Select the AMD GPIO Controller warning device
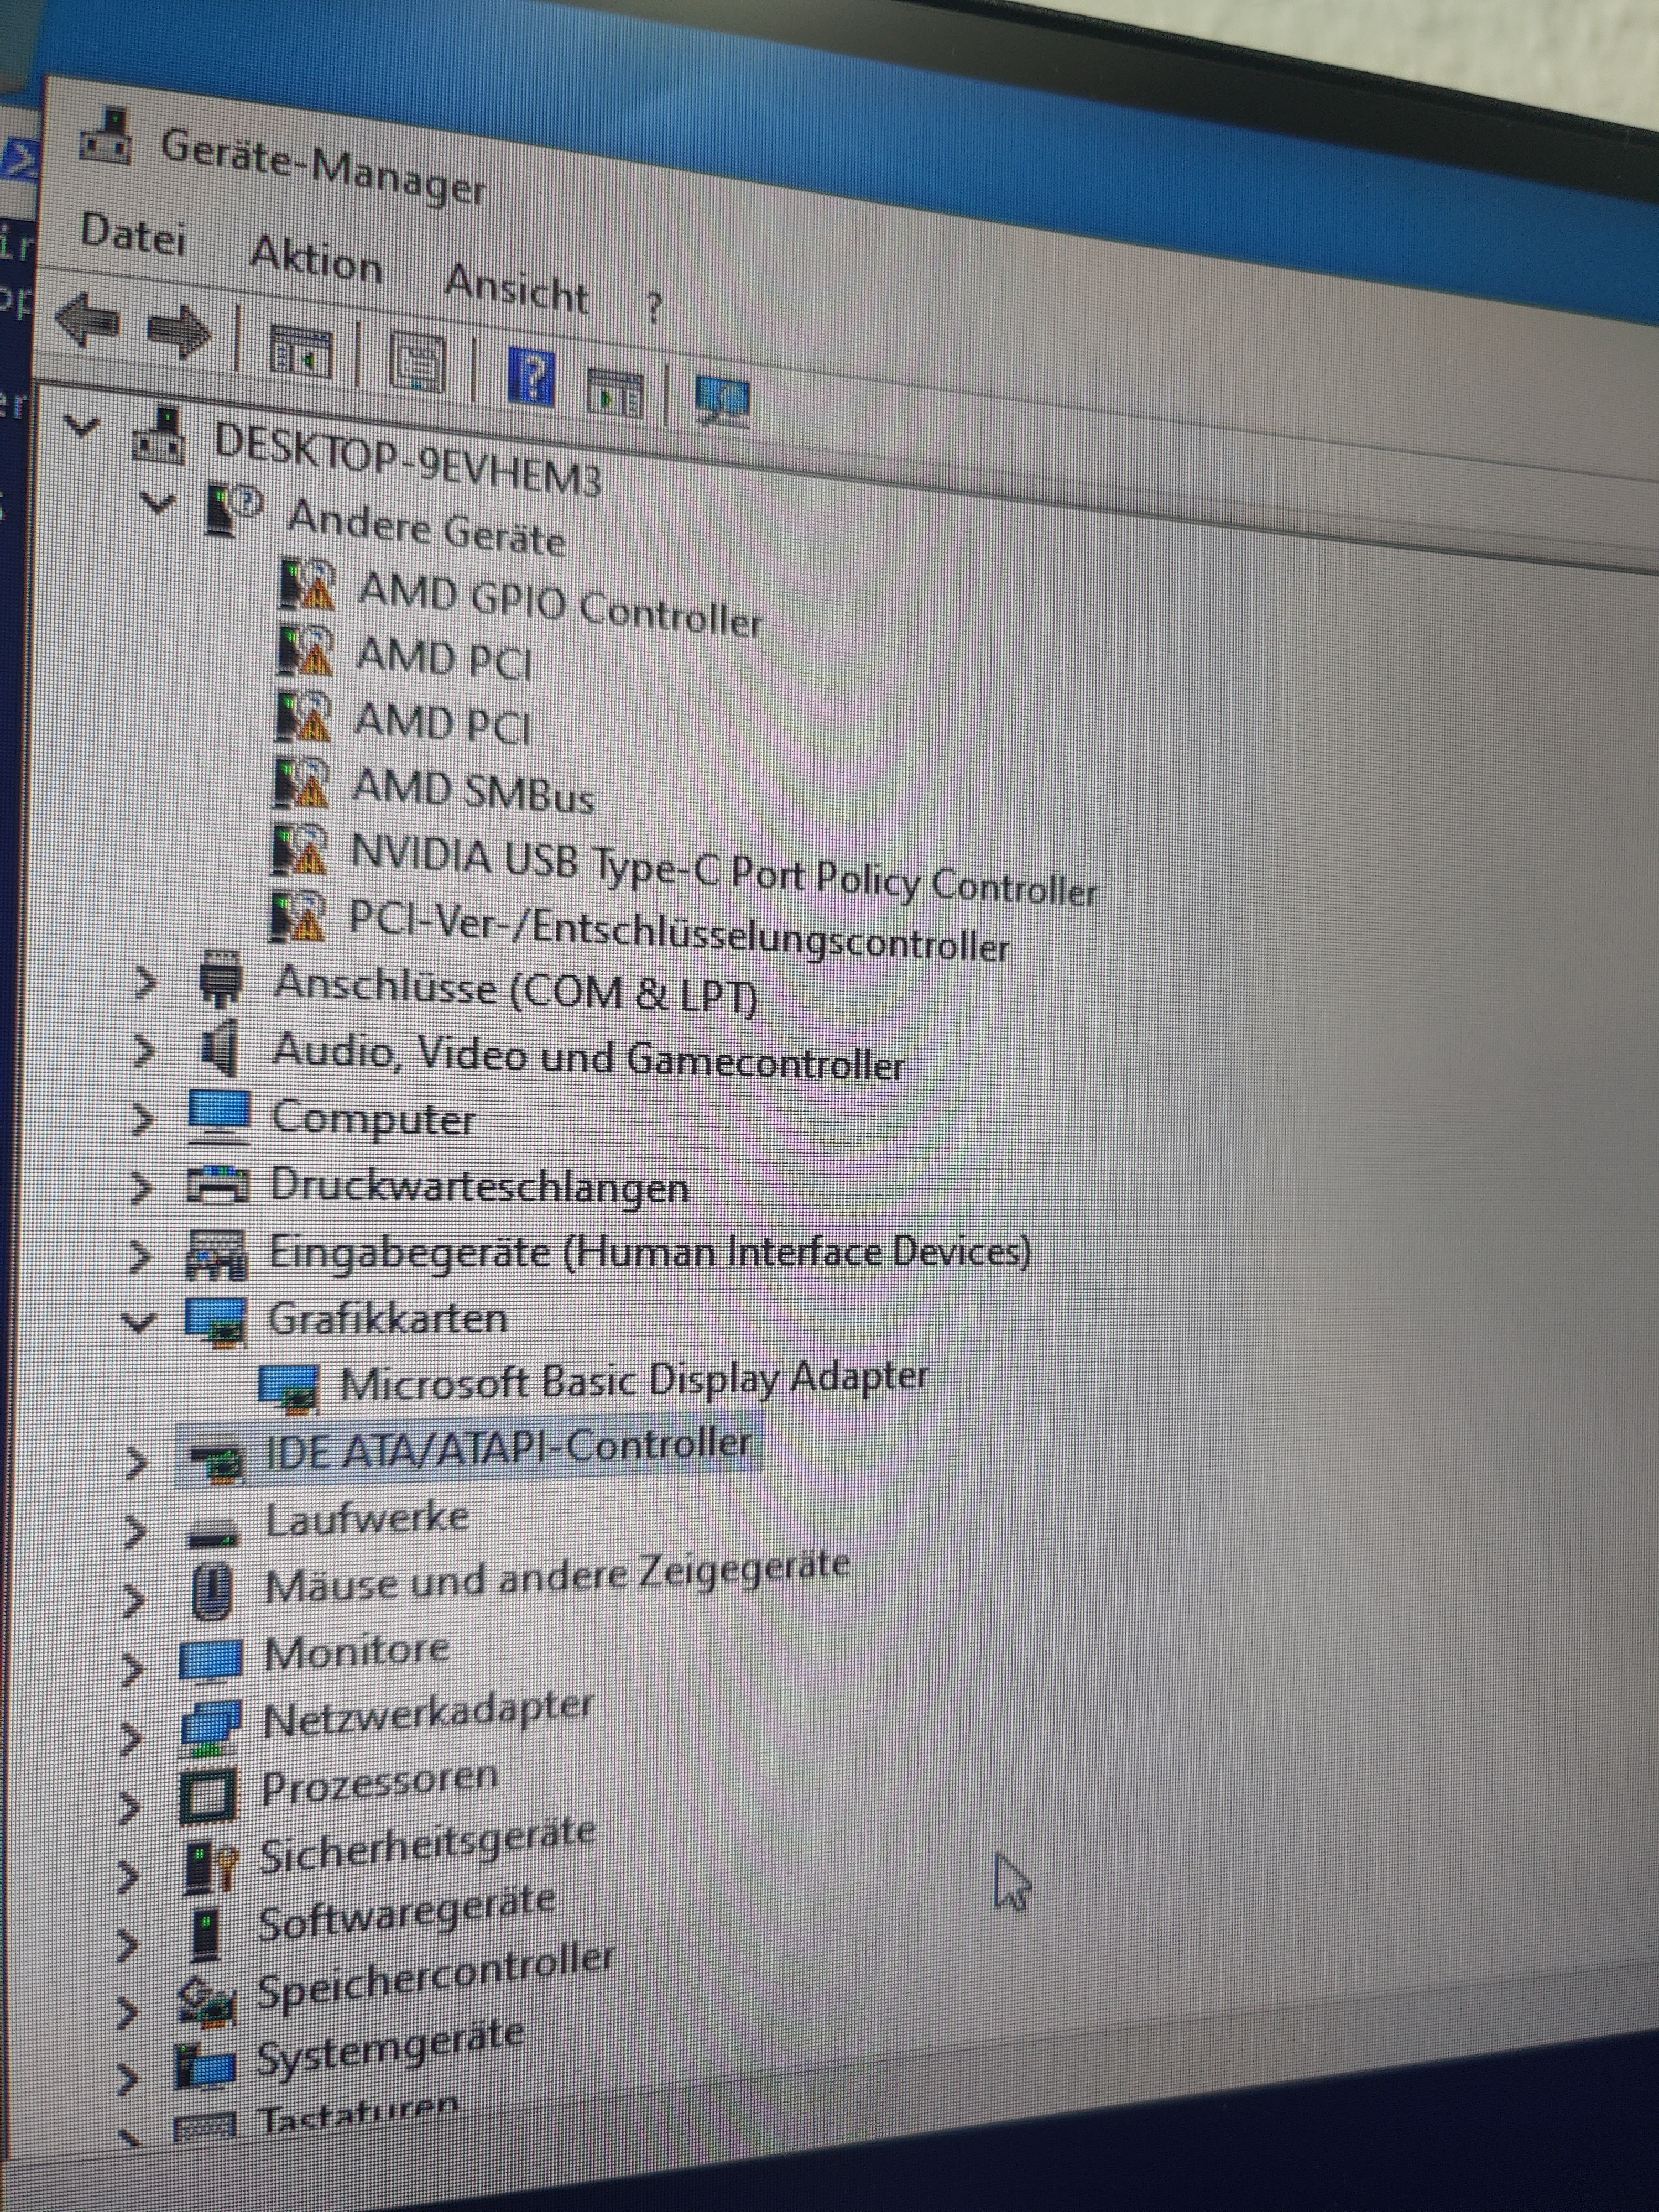Screen dimensions: 1659x2212 [x=558, y=604]
